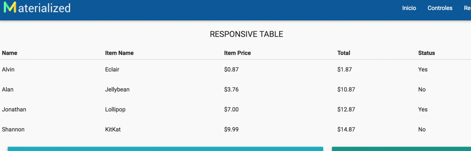
Task: Click the $12.87 total cell
Action: tap(346, 109)
